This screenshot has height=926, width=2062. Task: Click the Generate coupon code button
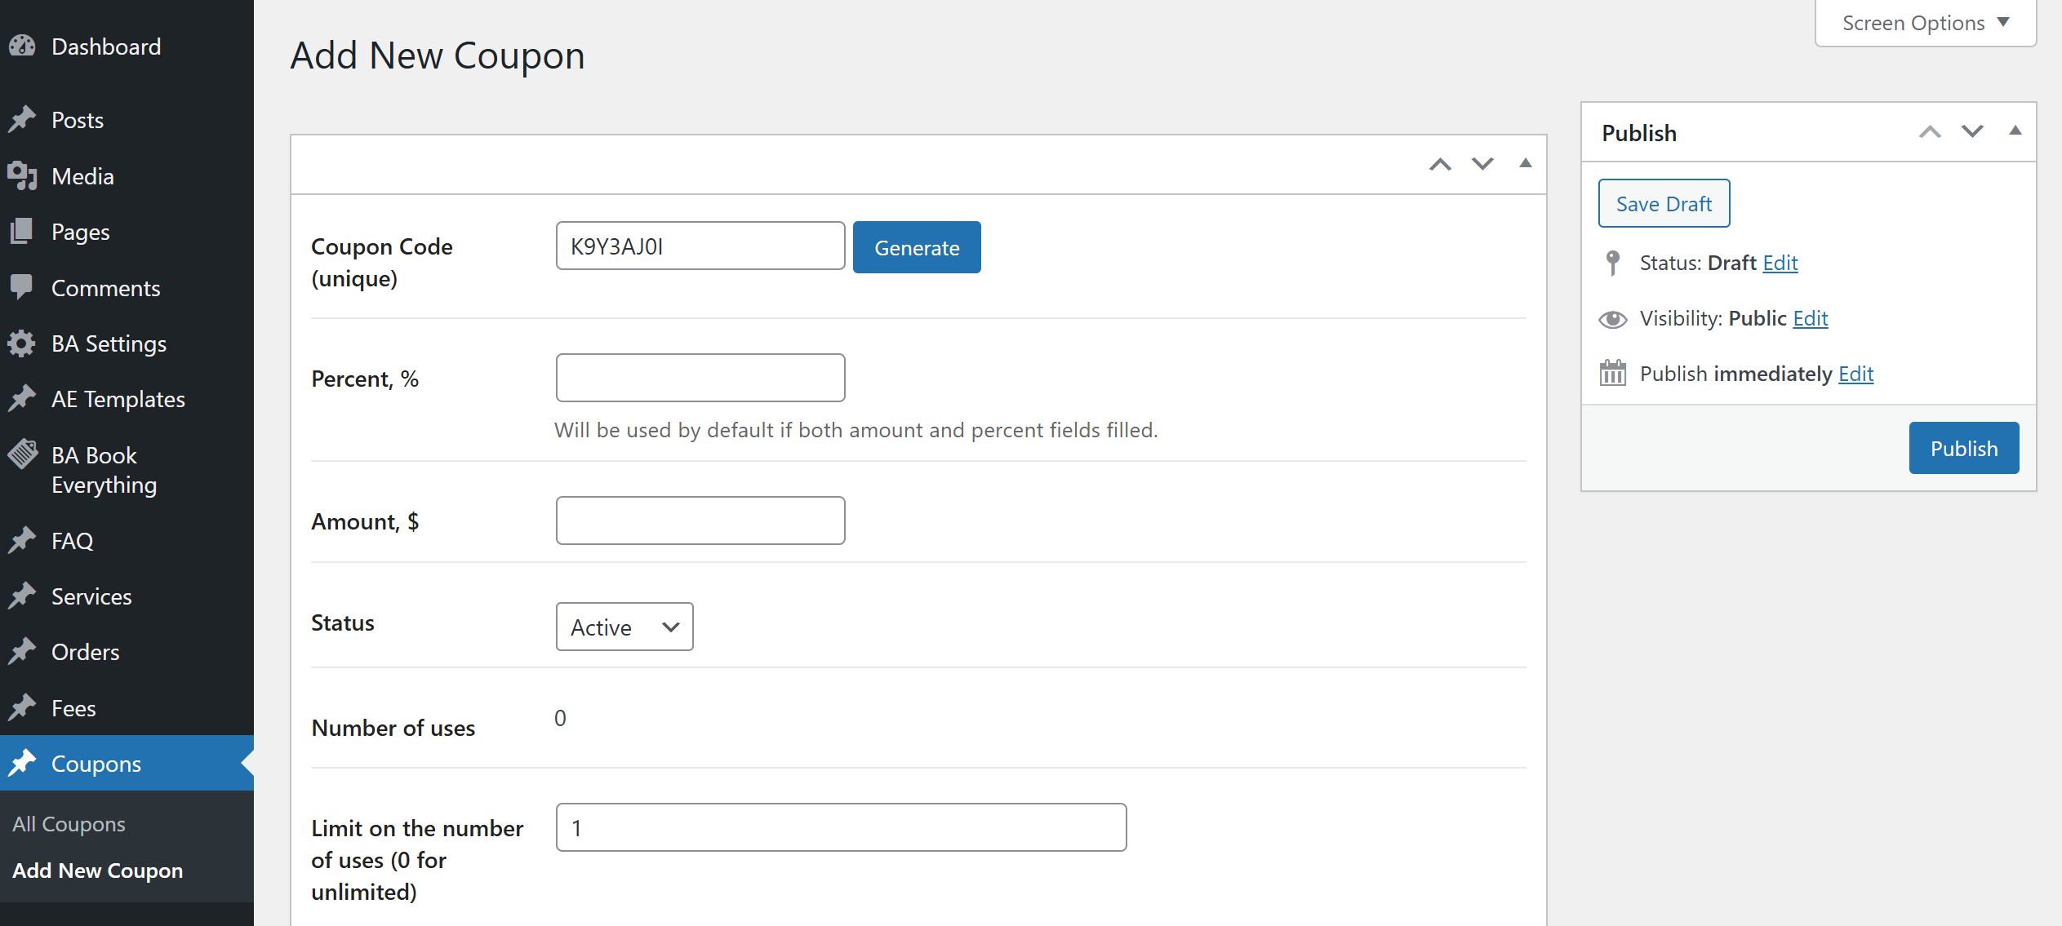(x=917, y=247)
